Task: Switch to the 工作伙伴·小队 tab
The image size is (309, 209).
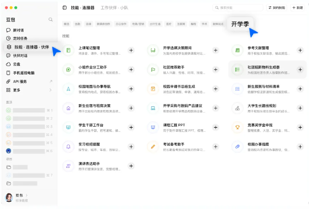Action: (114, 8)
